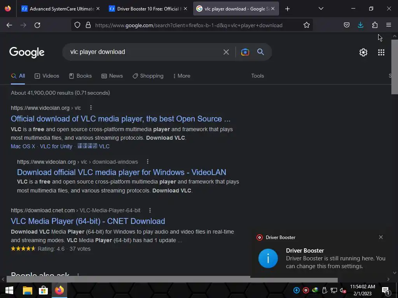Click USB safely remove hardware tray icon
The height and width of the screenshot is (298, 398).
tap(325, 290)
